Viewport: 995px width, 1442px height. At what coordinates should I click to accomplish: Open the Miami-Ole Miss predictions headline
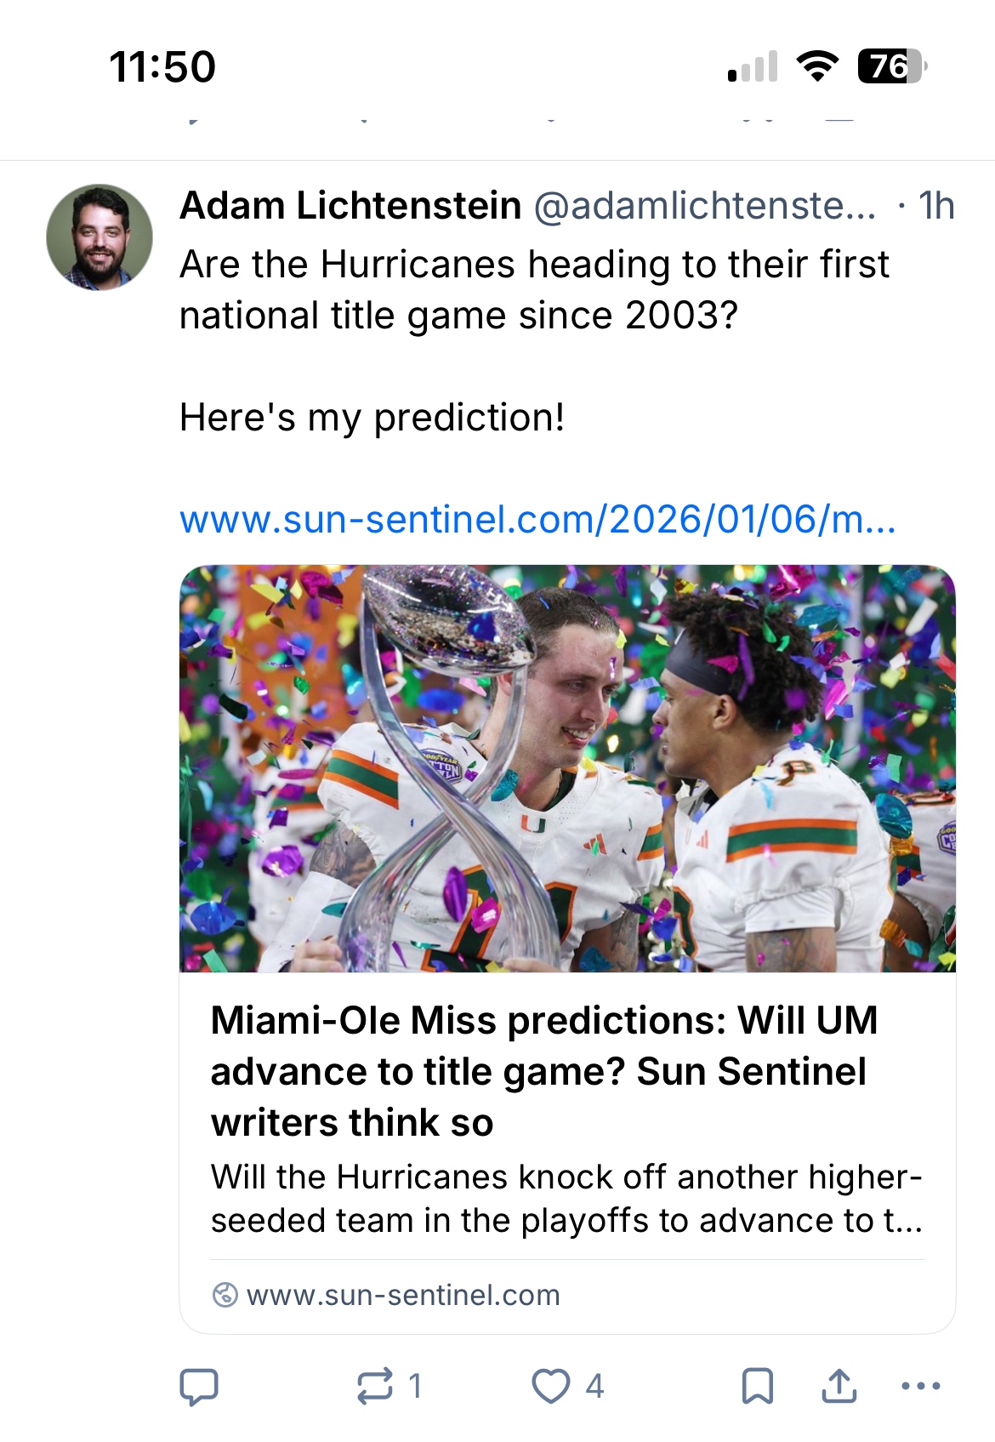click(544, 1070)
